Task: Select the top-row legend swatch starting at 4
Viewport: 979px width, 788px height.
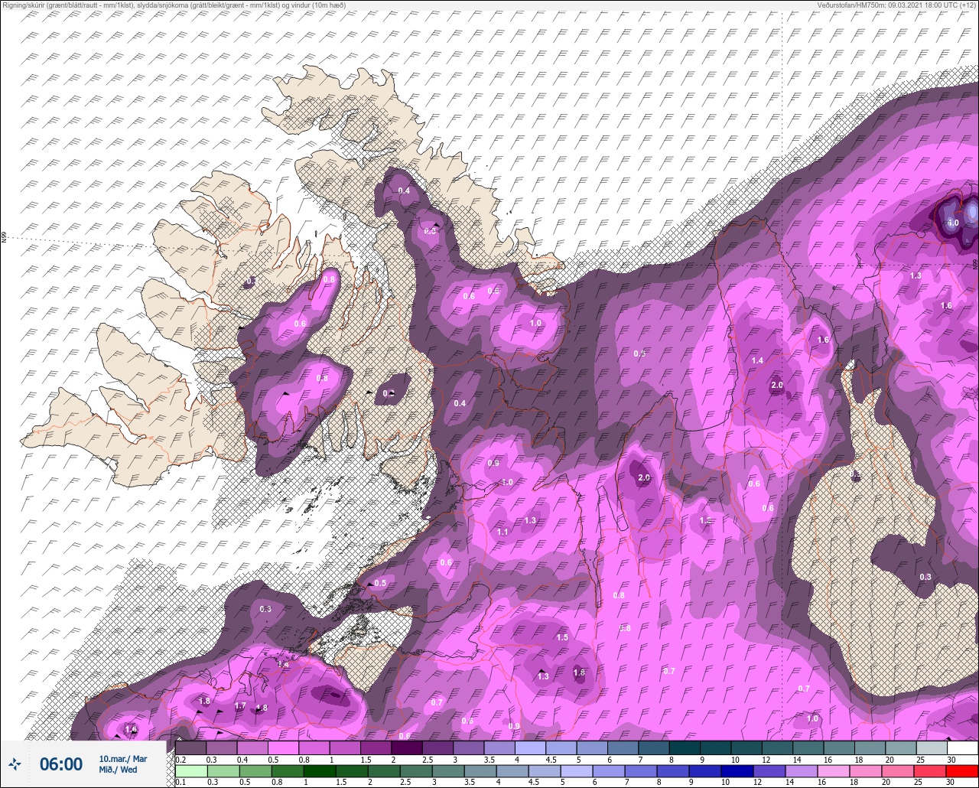Action: click(x=530, y=747)
